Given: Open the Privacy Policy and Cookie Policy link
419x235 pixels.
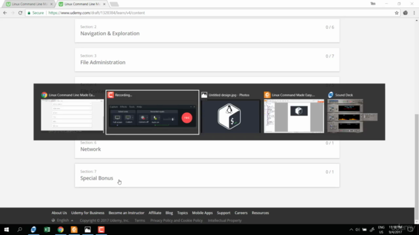Looking at the screenshot, I should pos(176,221).
